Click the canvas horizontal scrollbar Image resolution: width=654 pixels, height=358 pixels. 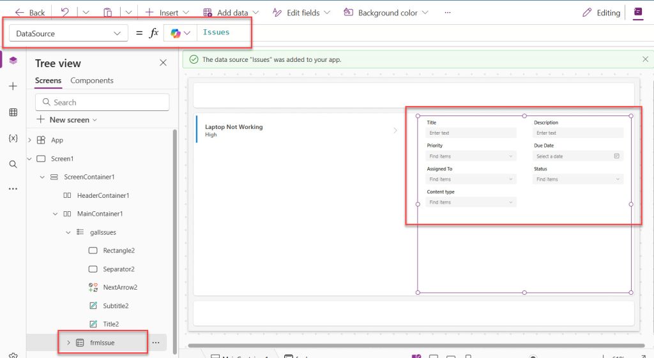416,345
